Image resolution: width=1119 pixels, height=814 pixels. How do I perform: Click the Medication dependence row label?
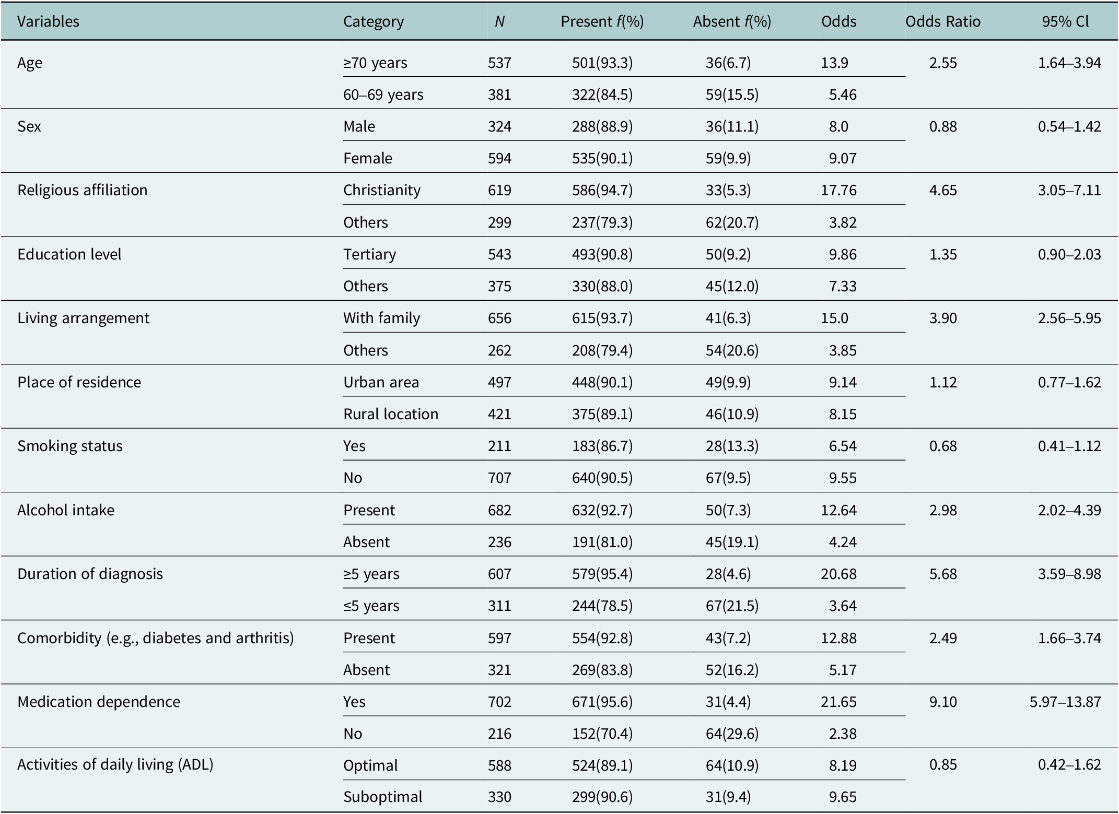tap(99, 701)
